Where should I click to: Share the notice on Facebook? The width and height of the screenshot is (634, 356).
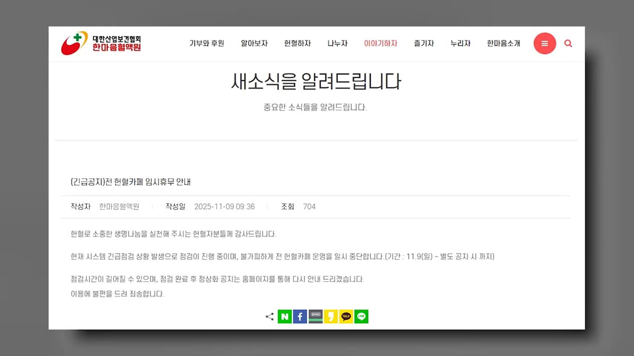coord(300,316)
